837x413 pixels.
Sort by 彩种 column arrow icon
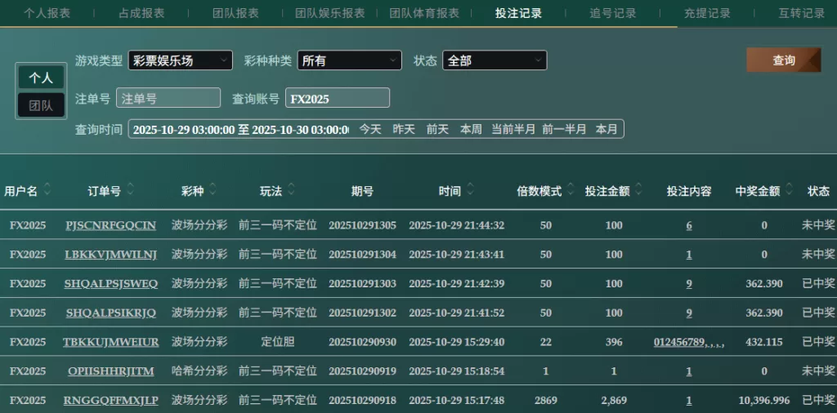(213, 190)
